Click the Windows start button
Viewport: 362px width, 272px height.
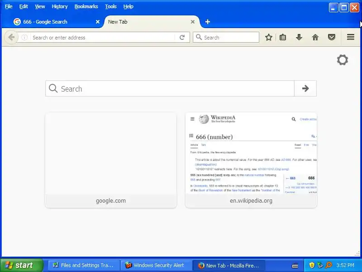pyautogui.click(x=21, y=265)
